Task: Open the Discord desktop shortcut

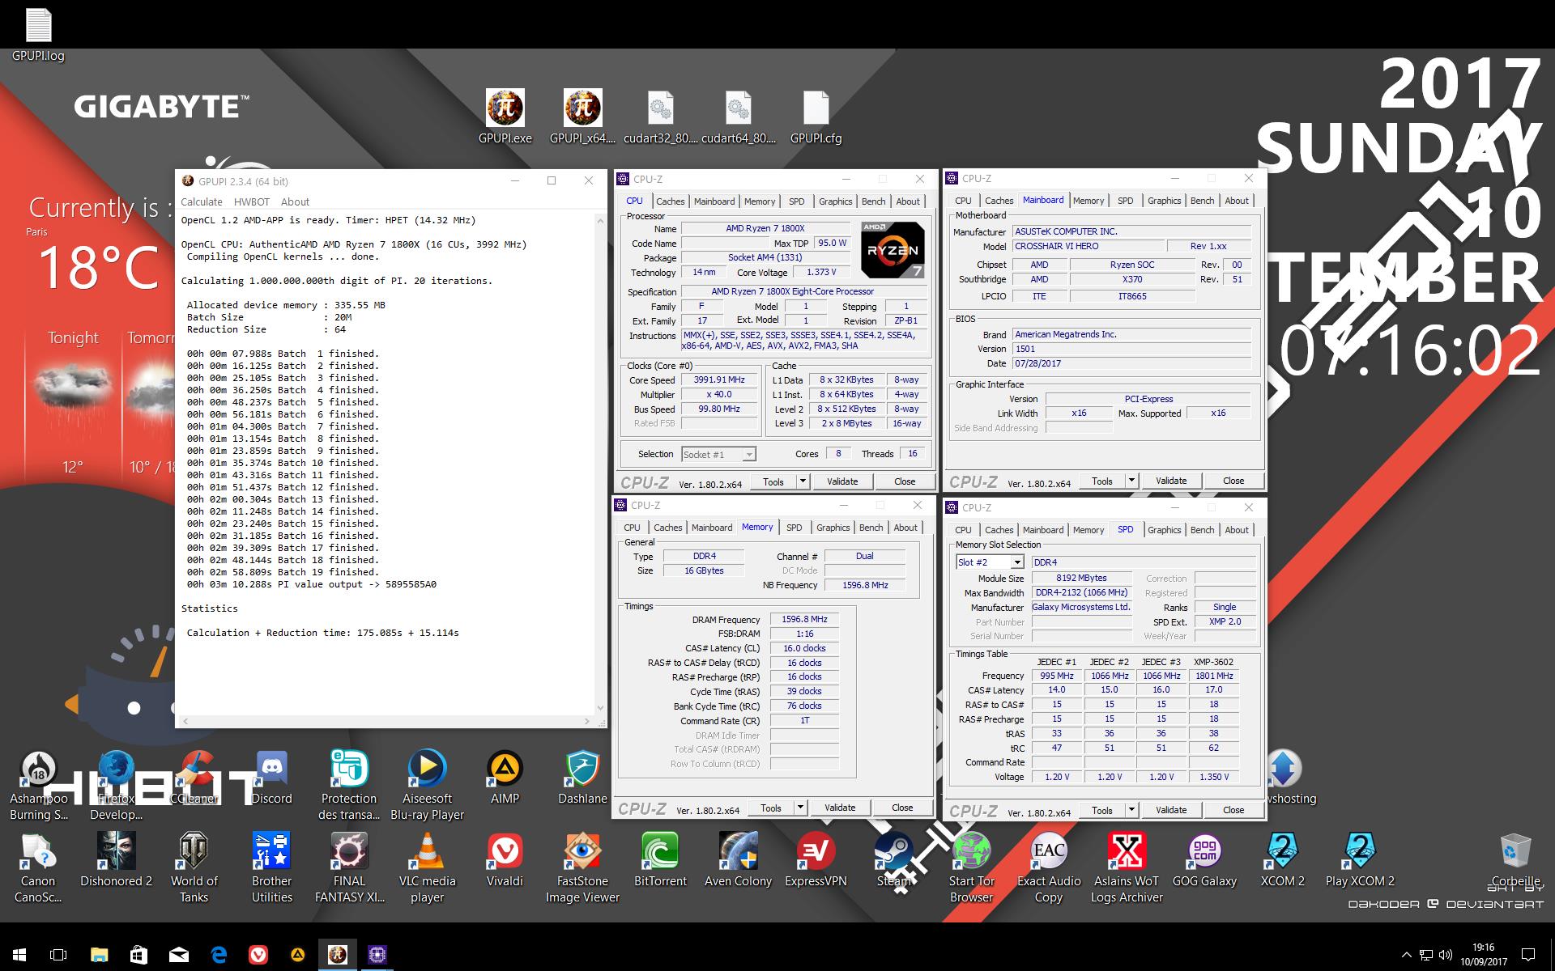Action: (x=271, y=777)
